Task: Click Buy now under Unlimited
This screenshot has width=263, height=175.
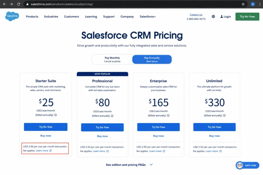Action: pyautogui.click(x=214, y=136)
